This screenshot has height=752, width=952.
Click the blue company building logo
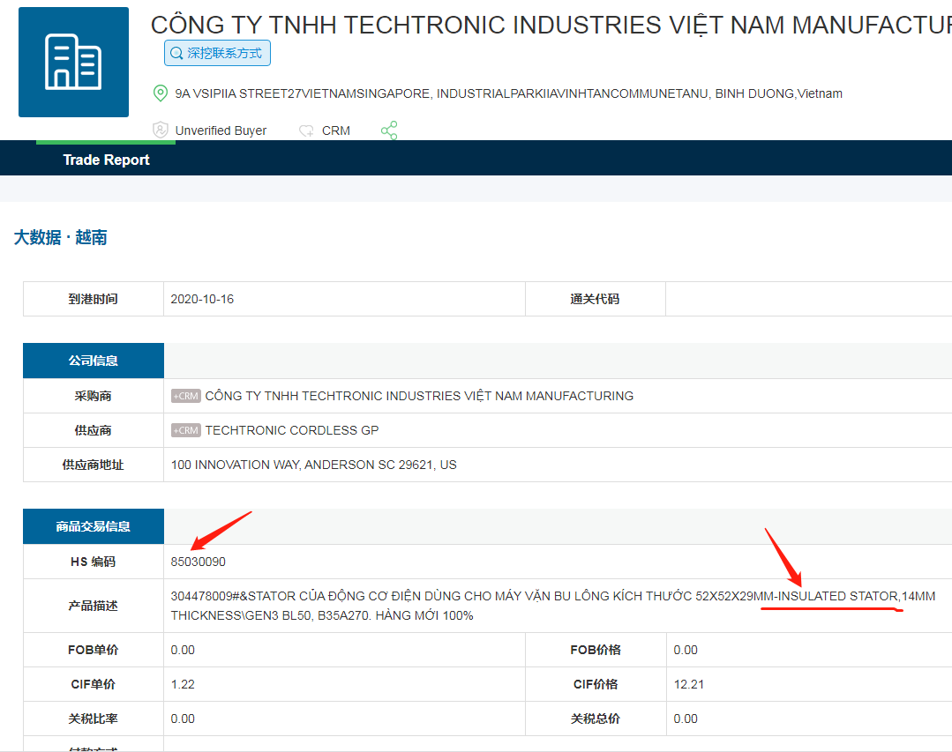pyautogui.click(x=73, y=62)
